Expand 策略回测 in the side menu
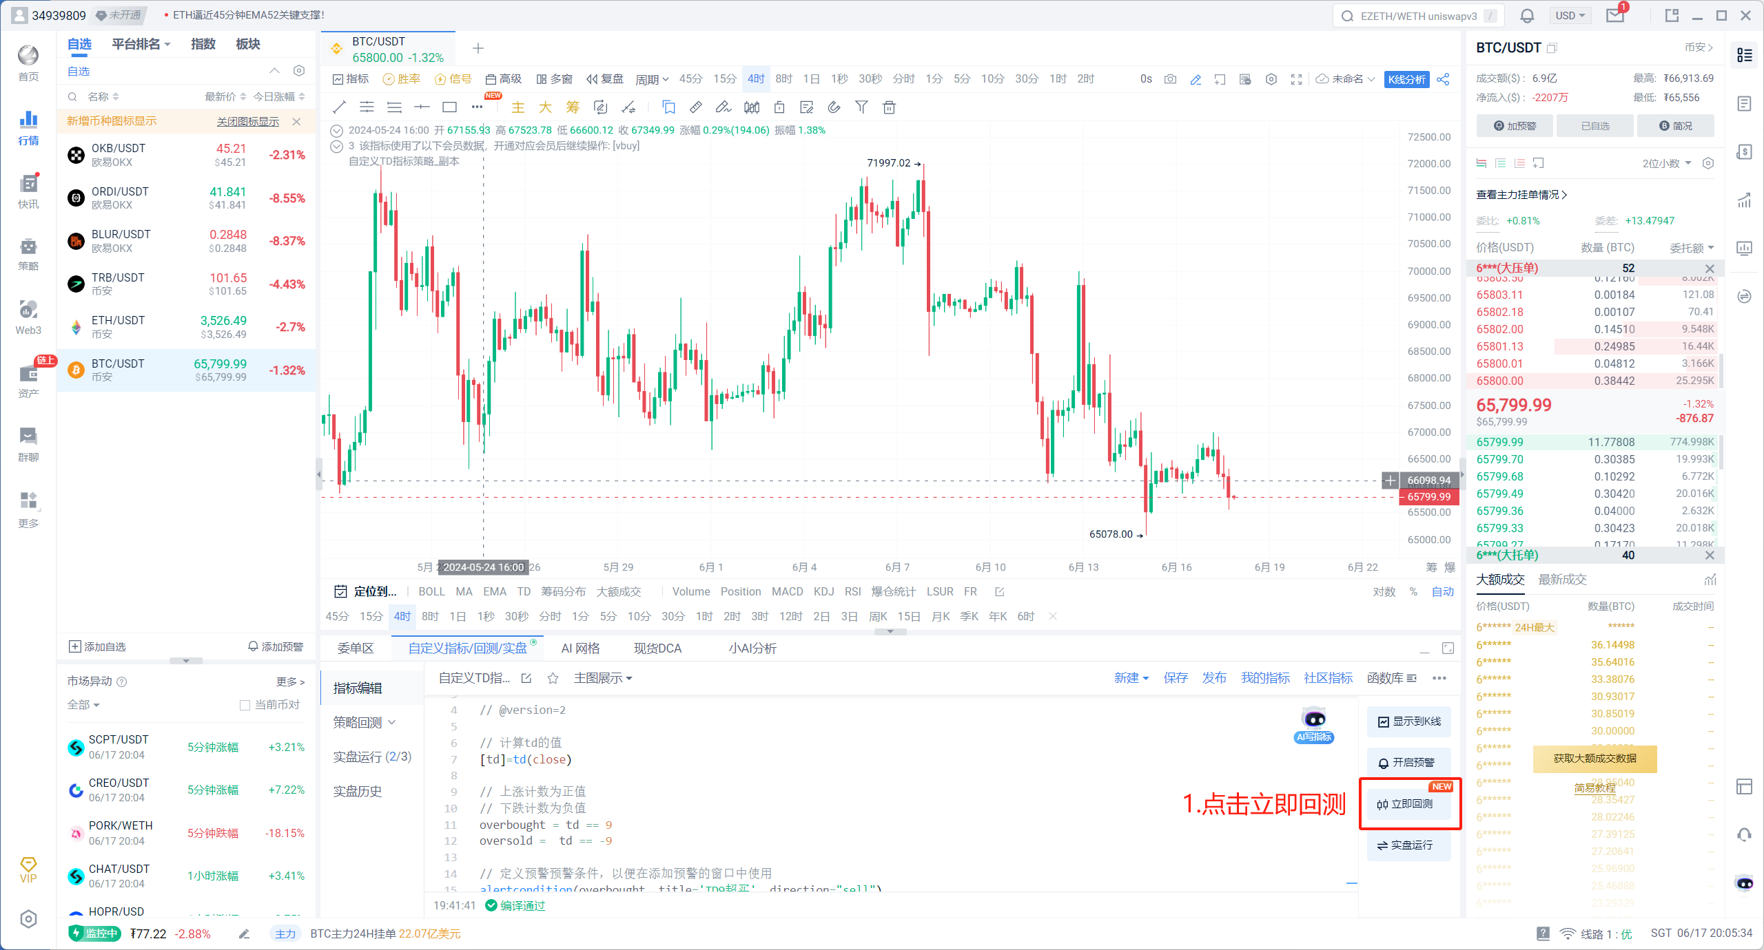Viewport: 1764px width, 950px height. (364, 722)
